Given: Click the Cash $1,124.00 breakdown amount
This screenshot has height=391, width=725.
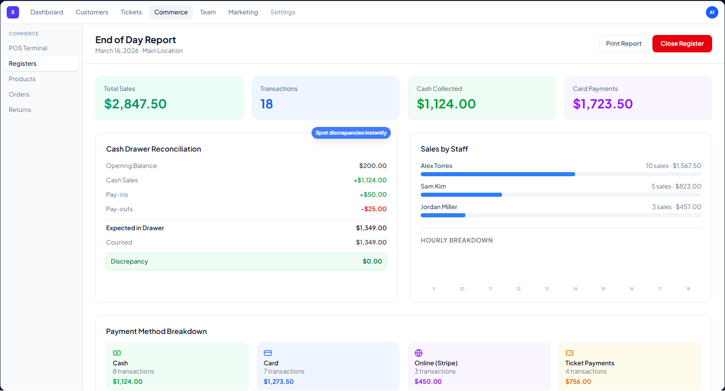Looking at the screenshot, I should click(128, 382).
